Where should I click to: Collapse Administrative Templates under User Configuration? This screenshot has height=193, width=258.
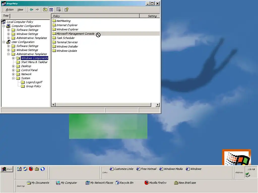coord(8,54)
